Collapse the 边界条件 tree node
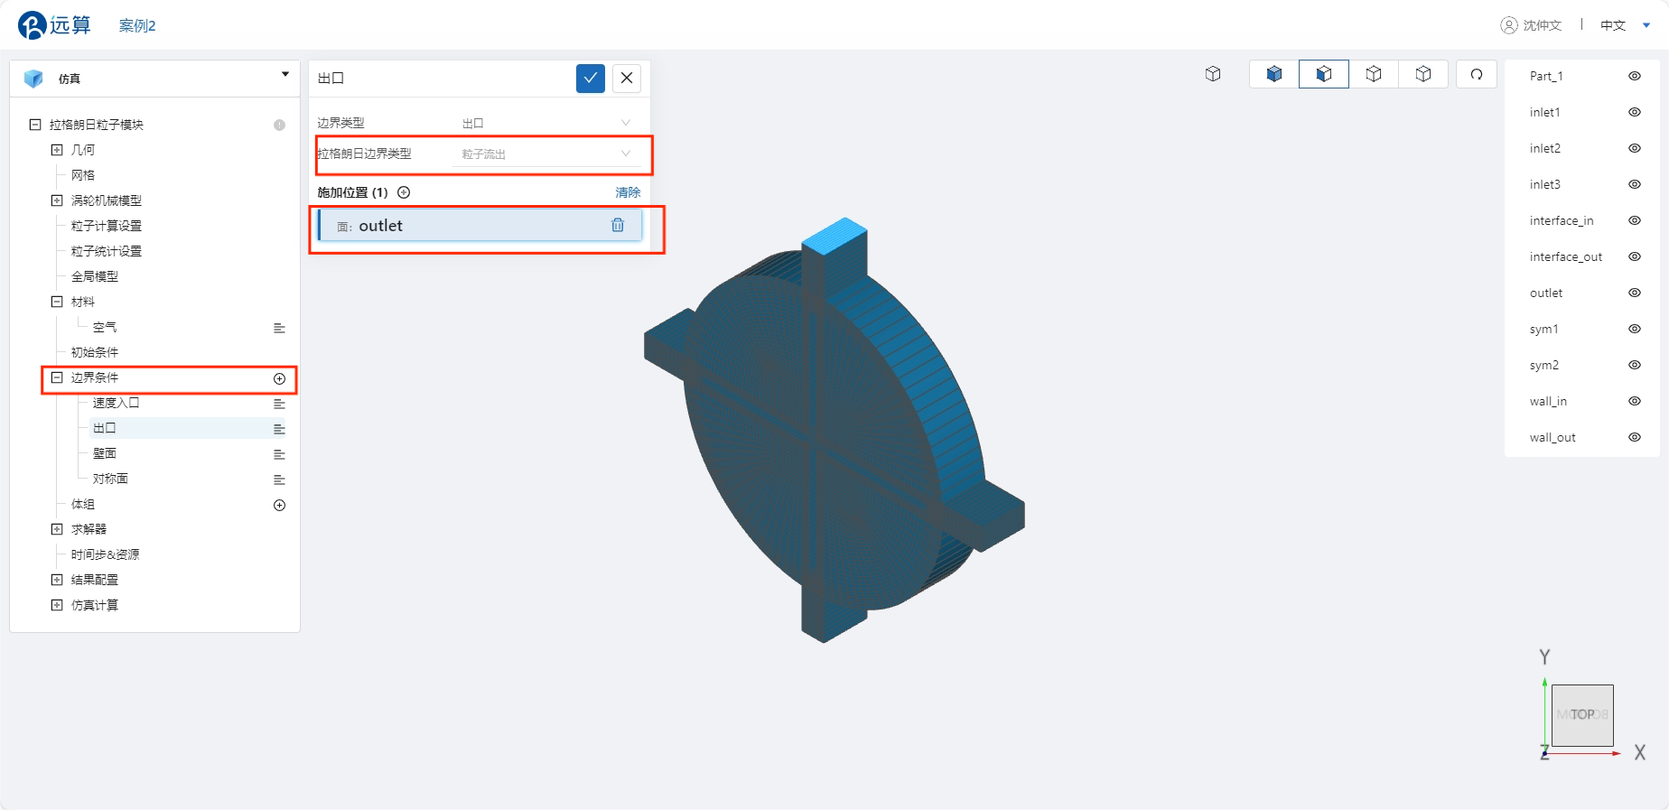This screenshot has width=1669, height=810. pyautogui.click(x=57, y=377)
